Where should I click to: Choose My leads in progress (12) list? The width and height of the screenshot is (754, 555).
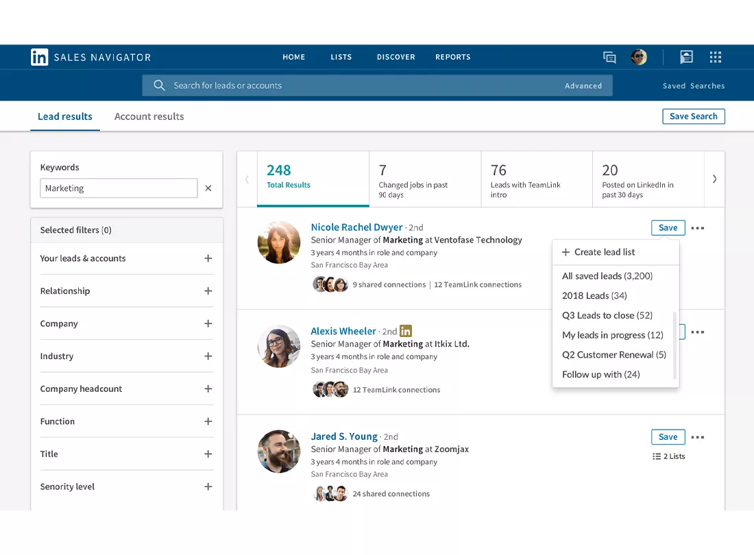613,335
